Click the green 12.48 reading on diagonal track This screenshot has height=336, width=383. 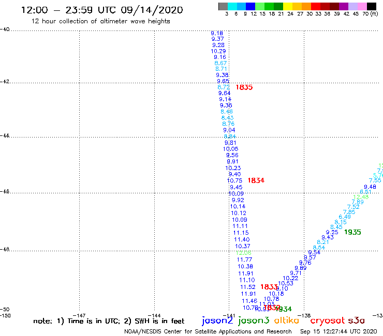coord(361,197)
